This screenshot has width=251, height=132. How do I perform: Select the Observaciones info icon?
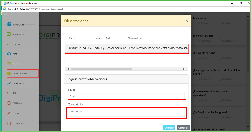click(9, 73)
